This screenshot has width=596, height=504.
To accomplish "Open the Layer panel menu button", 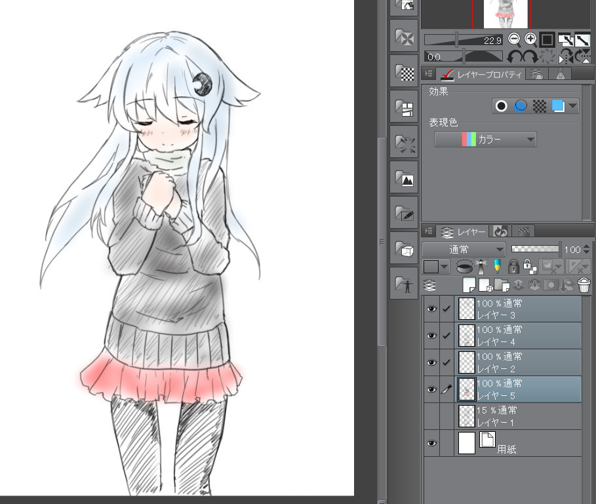I will [429, 231].
